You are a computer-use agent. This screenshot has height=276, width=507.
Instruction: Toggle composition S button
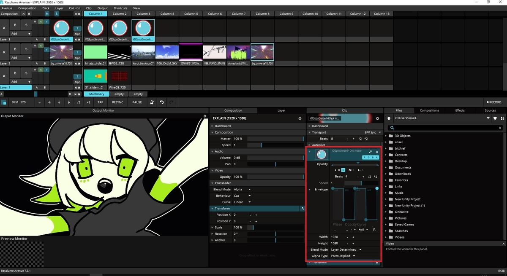point(57,14)
